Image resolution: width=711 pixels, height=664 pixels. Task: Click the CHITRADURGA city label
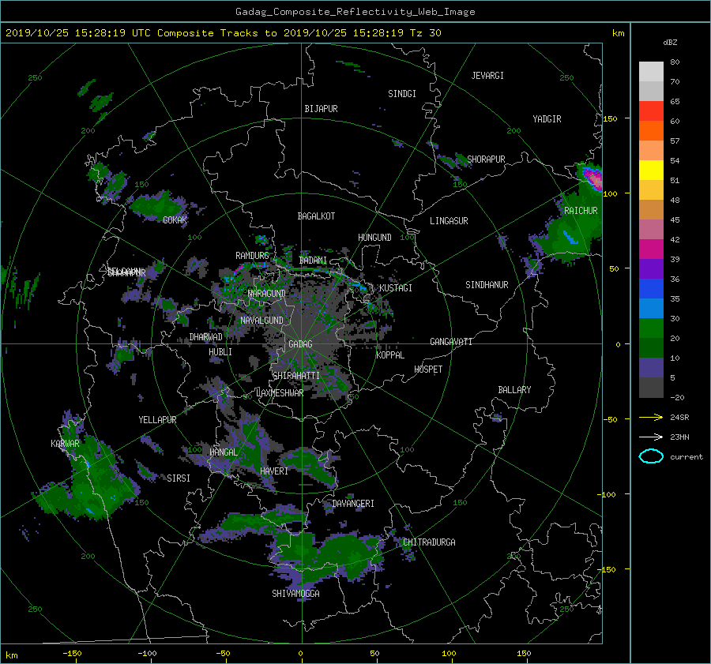coord(429,542)
